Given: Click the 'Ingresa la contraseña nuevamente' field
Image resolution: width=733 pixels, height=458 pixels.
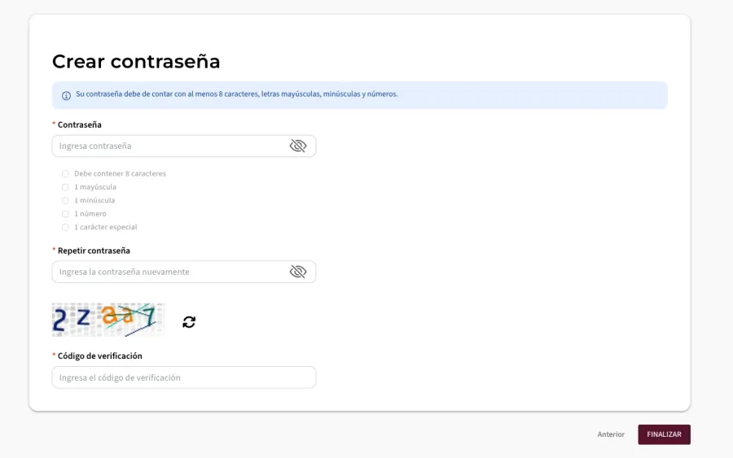Looking at the screenshot, I should coord(167,272).
